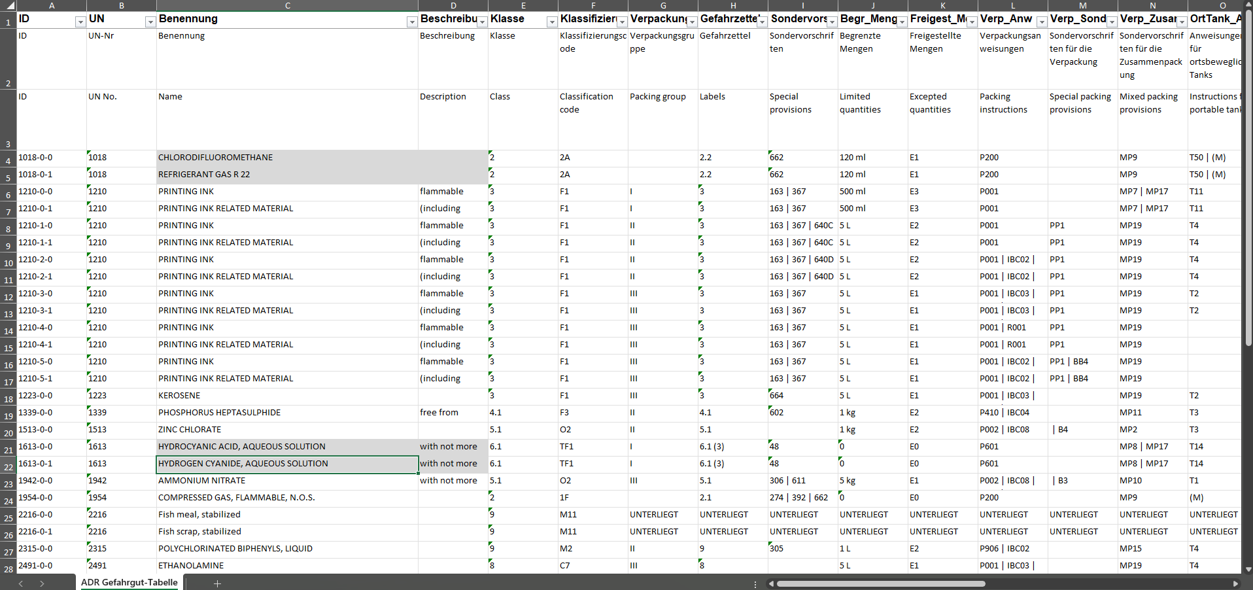Open the Begr_Meng filter dropdown
1253x590 pixels.
pos(902,22)
